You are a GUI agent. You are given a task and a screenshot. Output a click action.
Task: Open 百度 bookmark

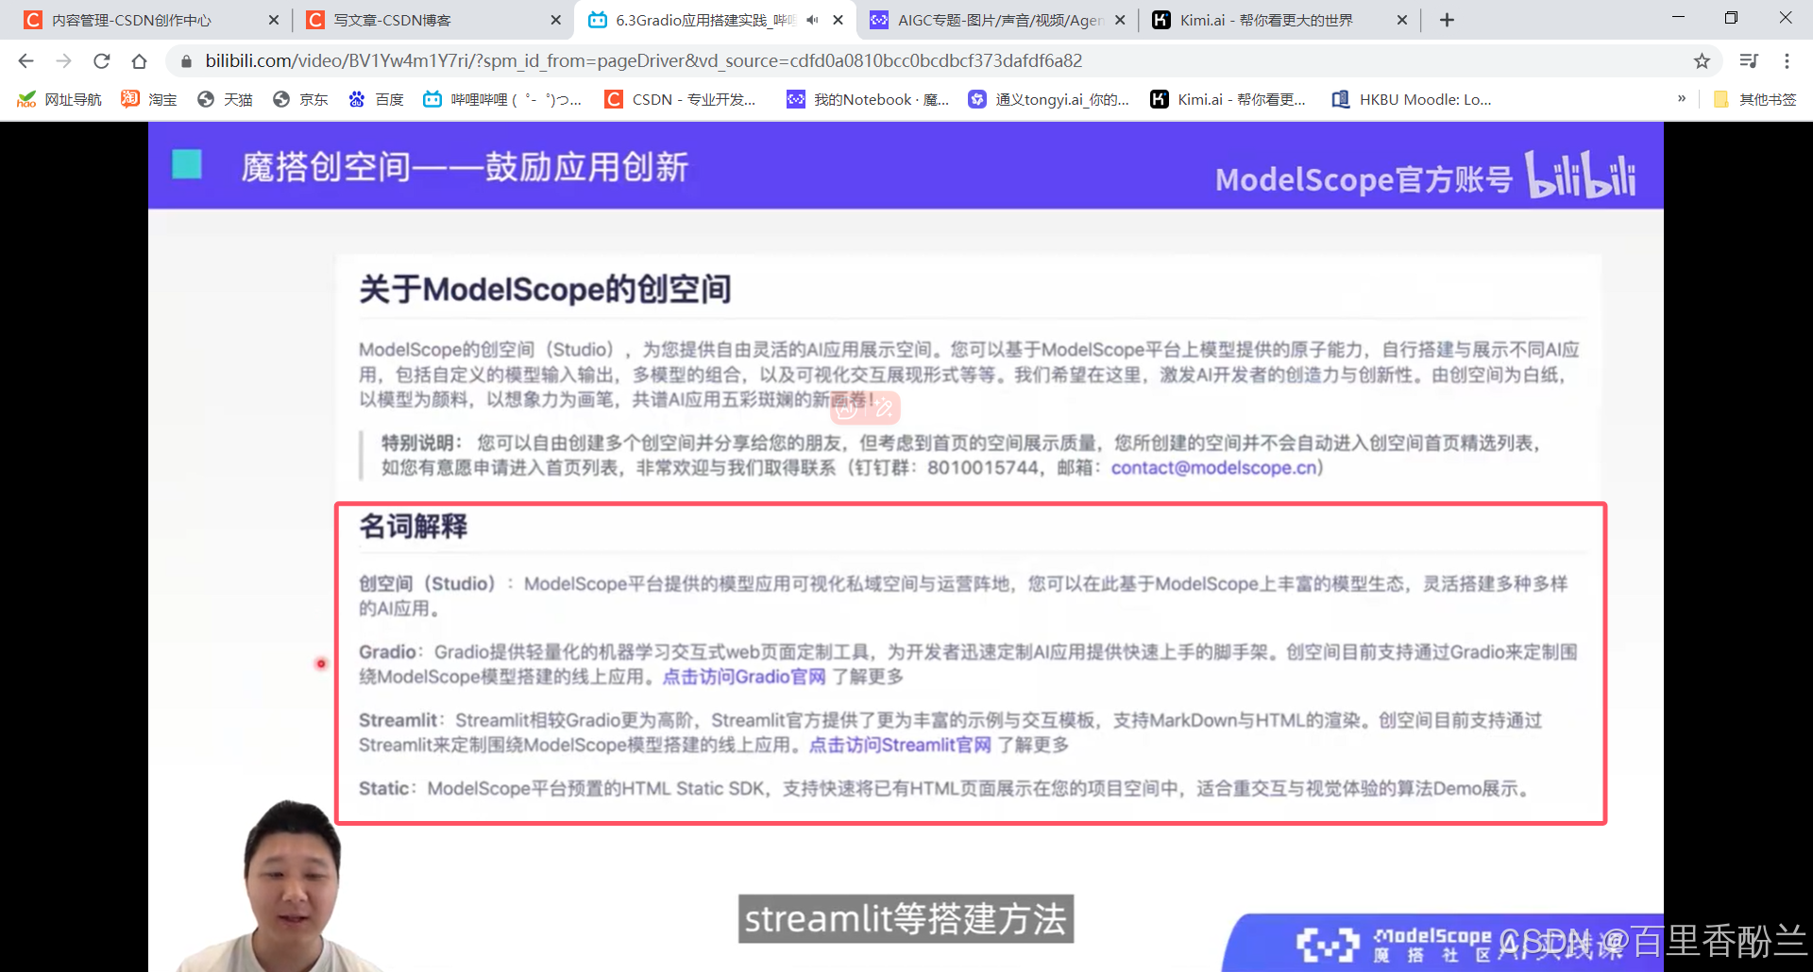click(x=376, y=99)
